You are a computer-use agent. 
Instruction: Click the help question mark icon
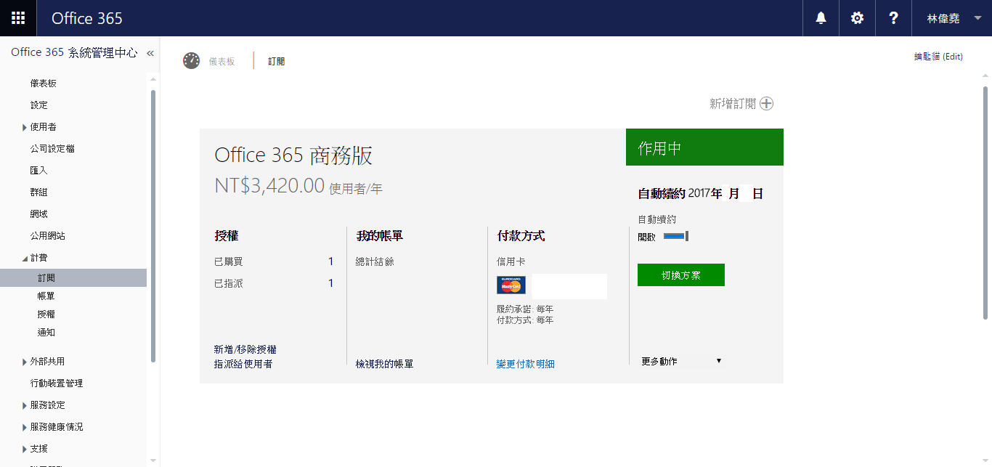pos(893,18)
